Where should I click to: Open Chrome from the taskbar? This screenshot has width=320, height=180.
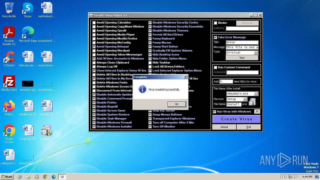(x=45, y=177)
